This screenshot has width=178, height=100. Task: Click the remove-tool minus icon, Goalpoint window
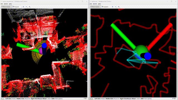(x=116, y=7)
